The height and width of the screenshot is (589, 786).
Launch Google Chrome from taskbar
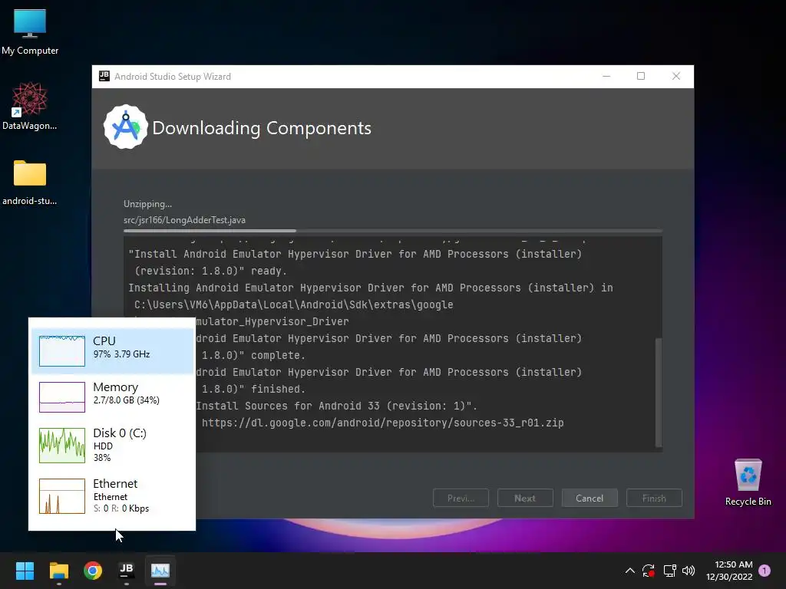[93, 571]
